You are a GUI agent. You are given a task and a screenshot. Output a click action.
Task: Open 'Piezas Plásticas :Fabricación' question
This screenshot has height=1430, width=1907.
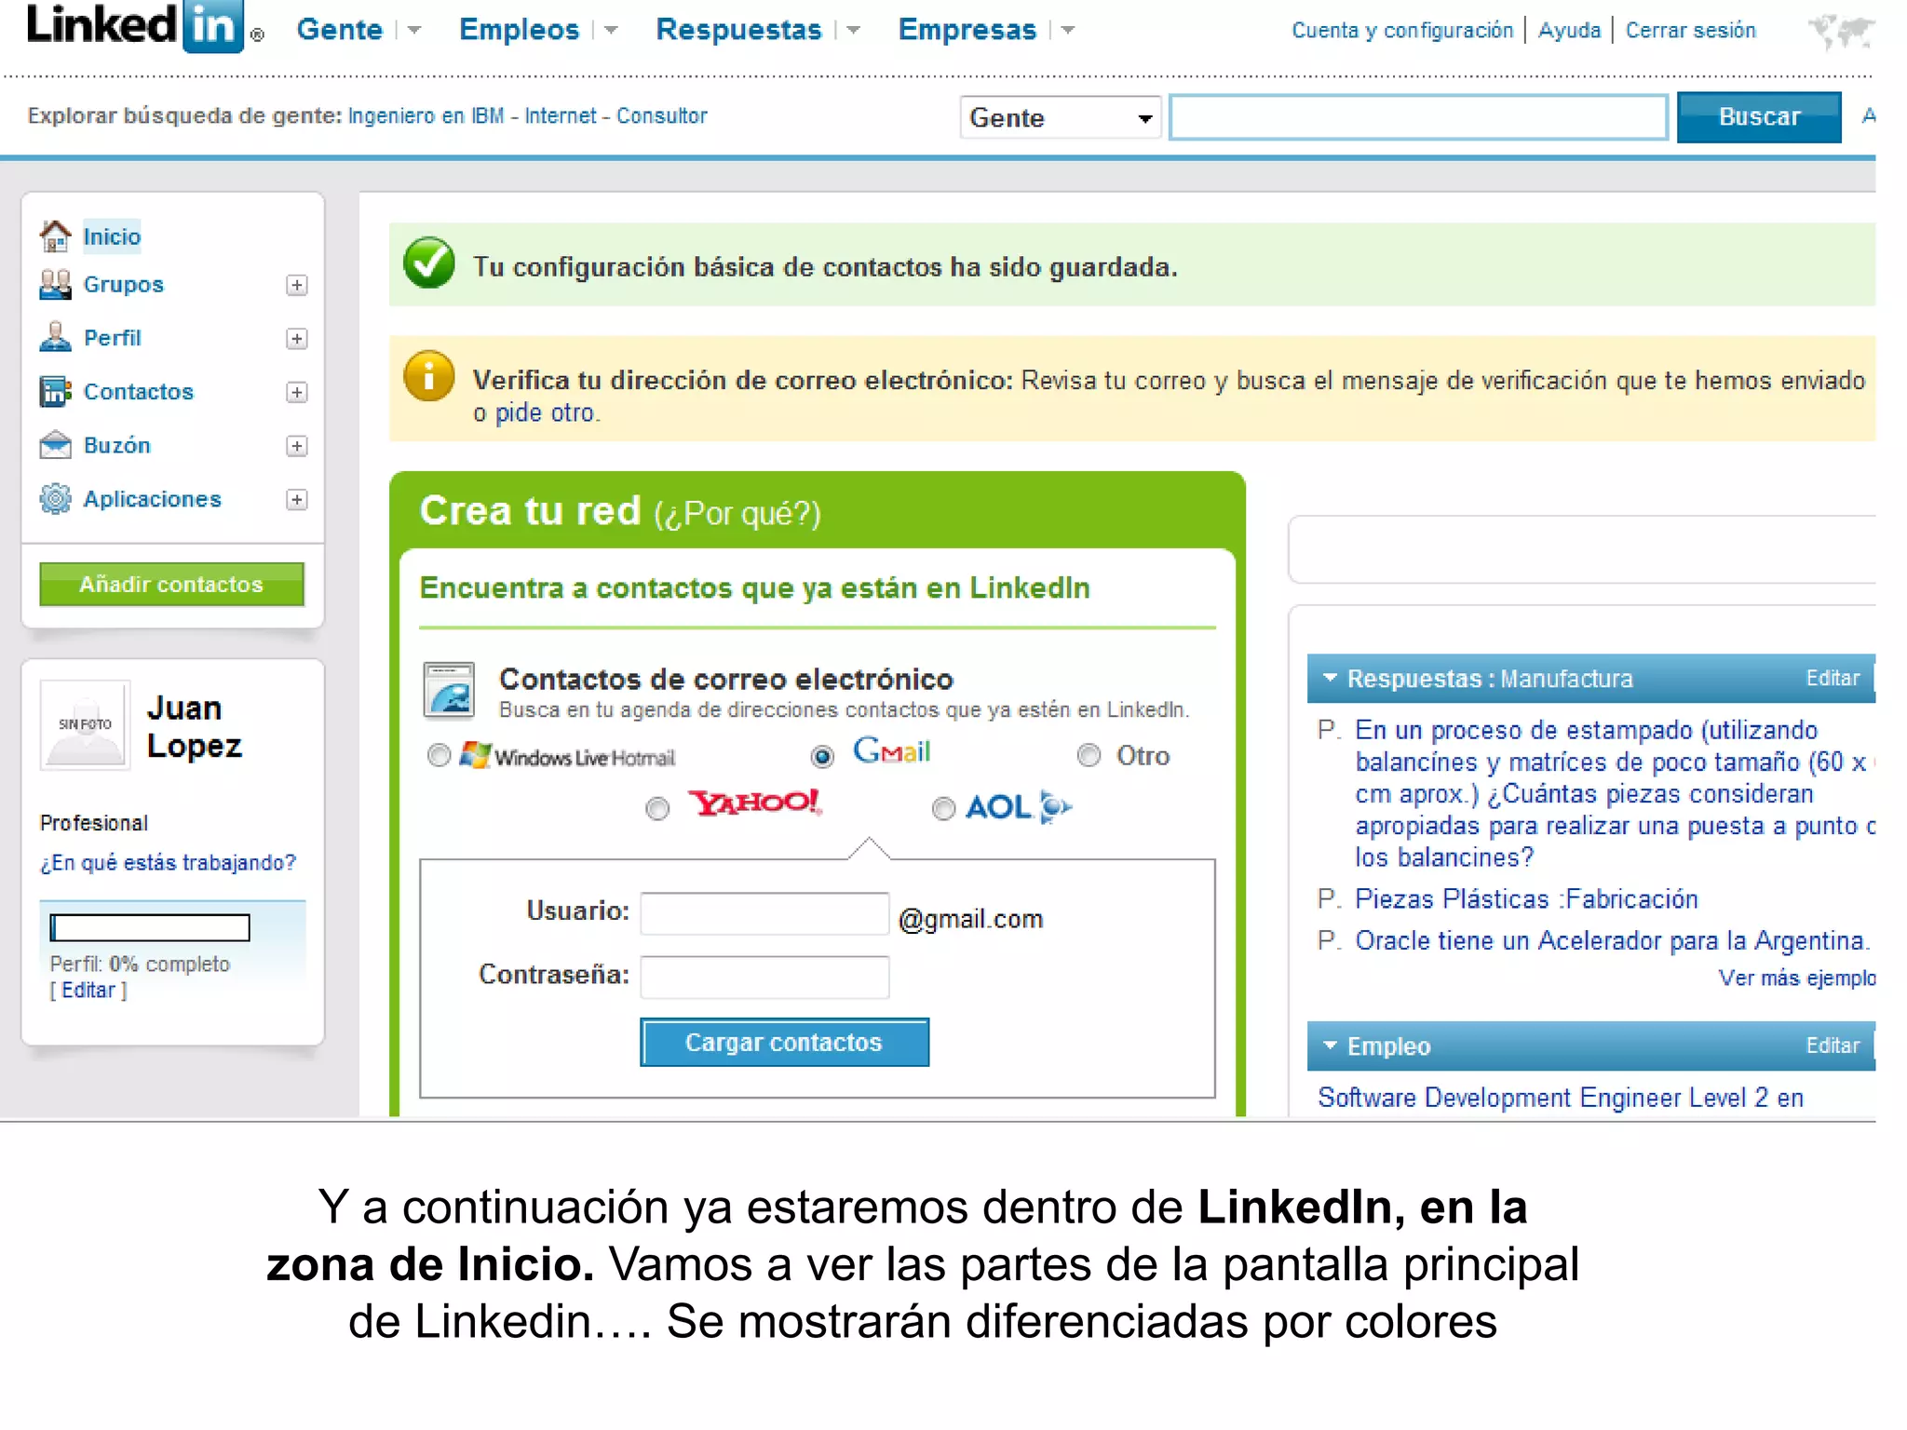coord(1526,898)
